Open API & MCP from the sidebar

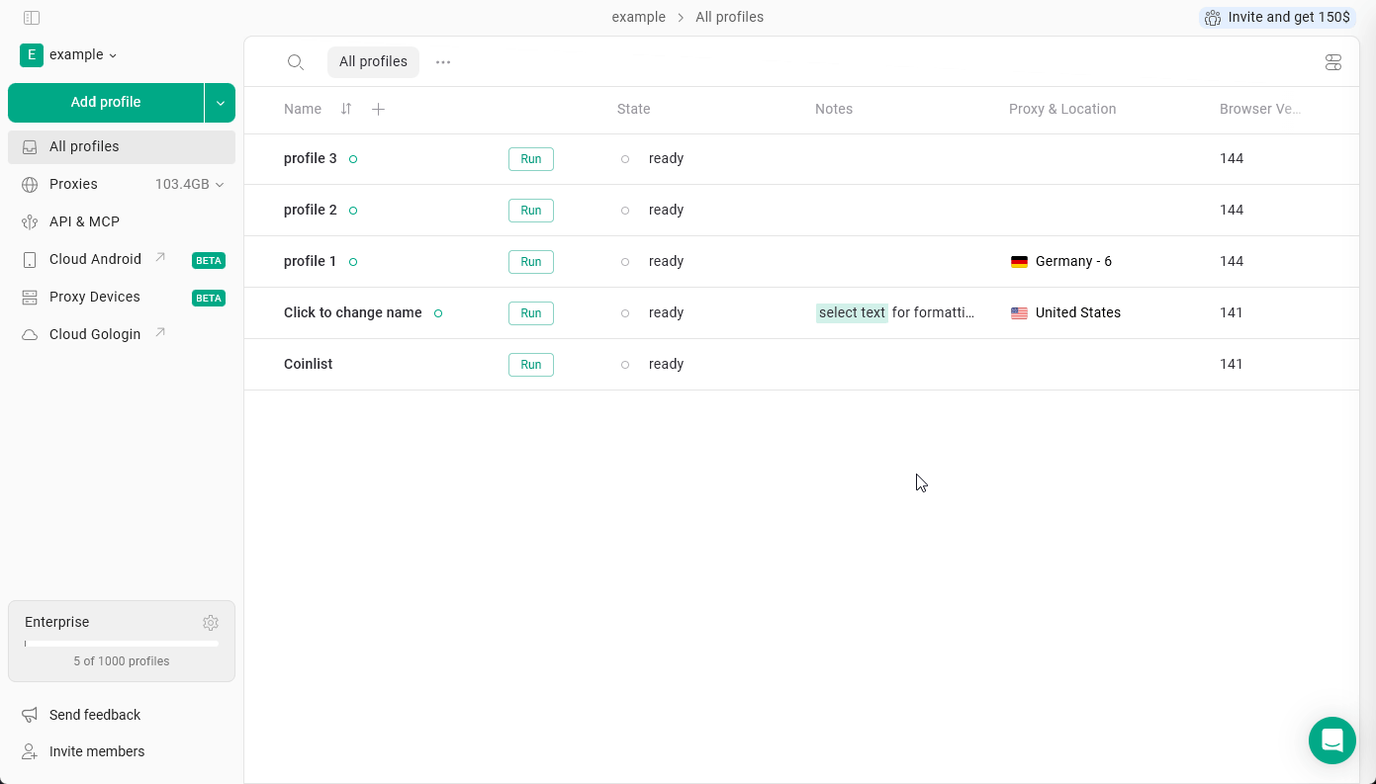point(84,221)
